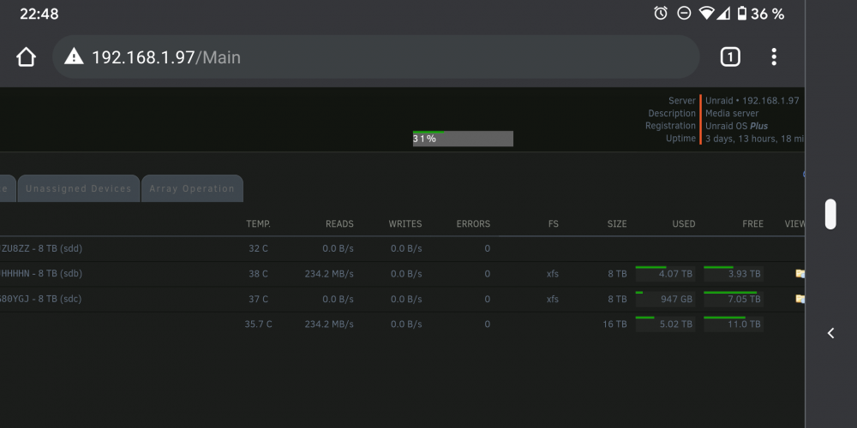Open the tab switcher showing 1 tab
857x428 pixels.
tap(730, 56)
